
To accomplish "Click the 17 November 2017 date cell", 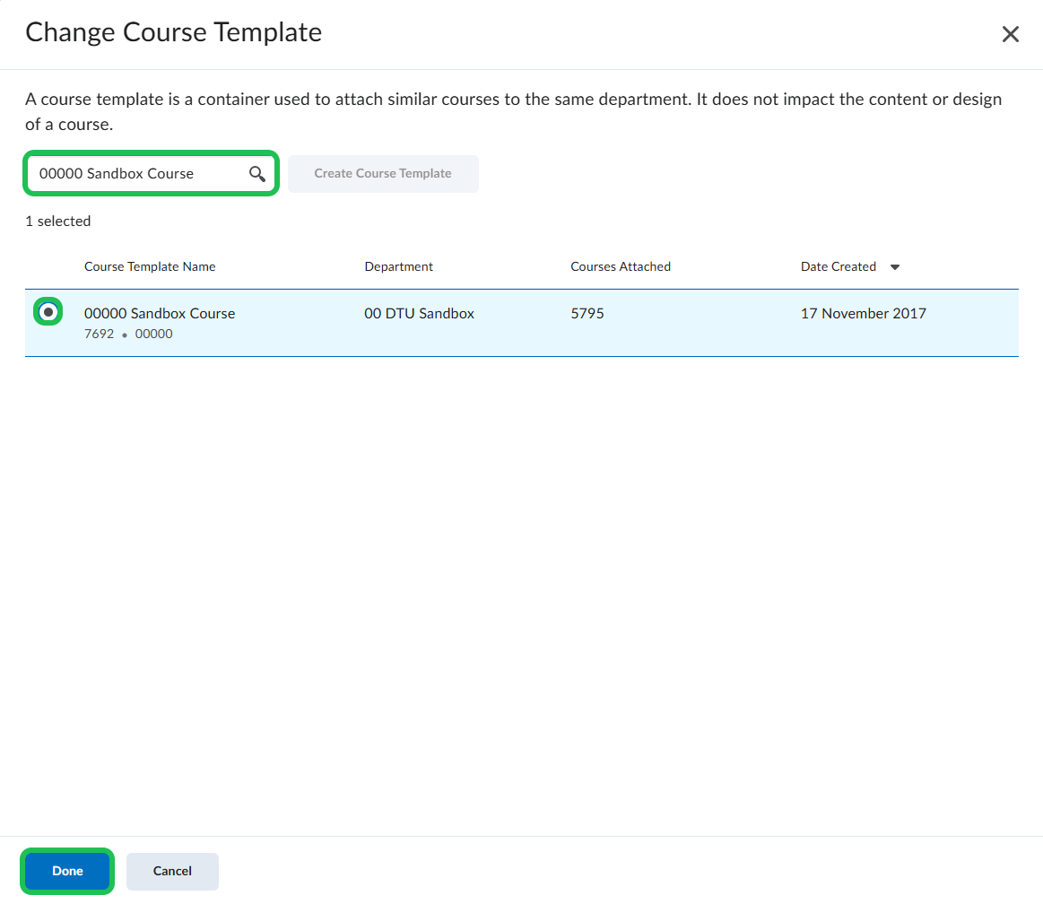I will click(x=863, y=314).
